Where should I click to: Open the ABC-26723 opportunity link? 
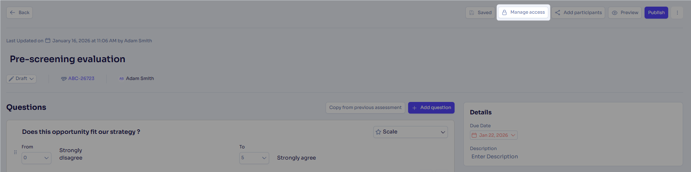(x=81, y=78)
